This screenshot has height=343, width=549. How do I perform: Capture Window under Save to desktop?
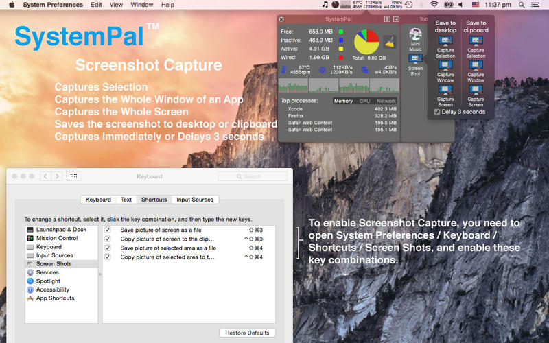[x=445, y=71]
